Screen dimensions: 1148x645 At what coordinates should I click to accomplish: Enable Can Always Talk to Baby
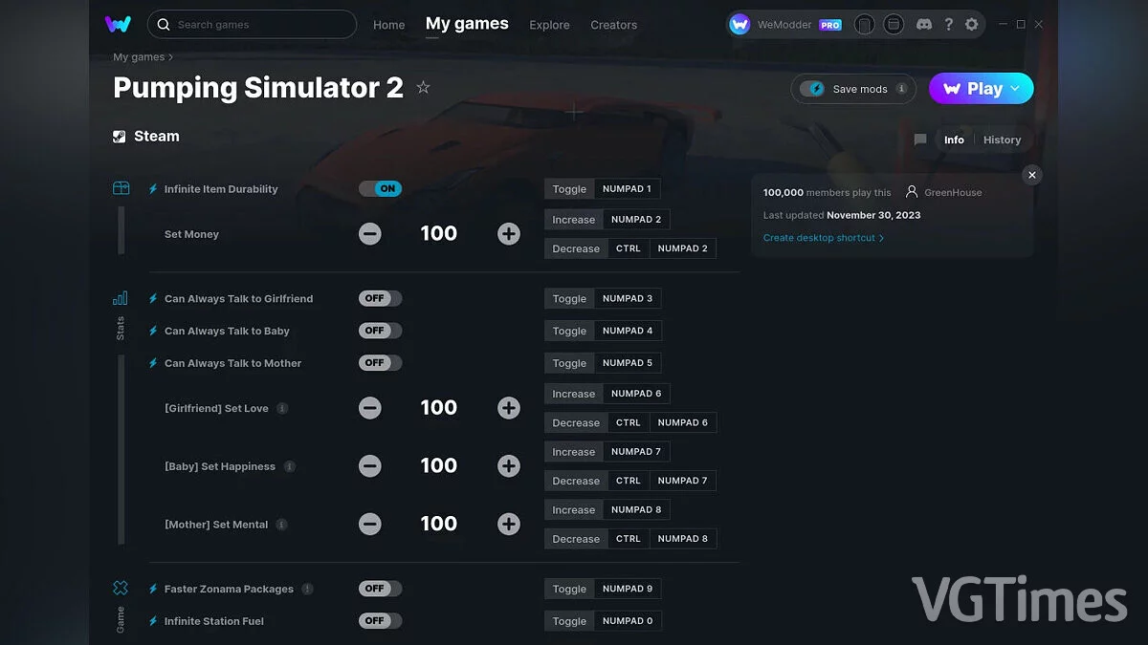tap(380, 331)
